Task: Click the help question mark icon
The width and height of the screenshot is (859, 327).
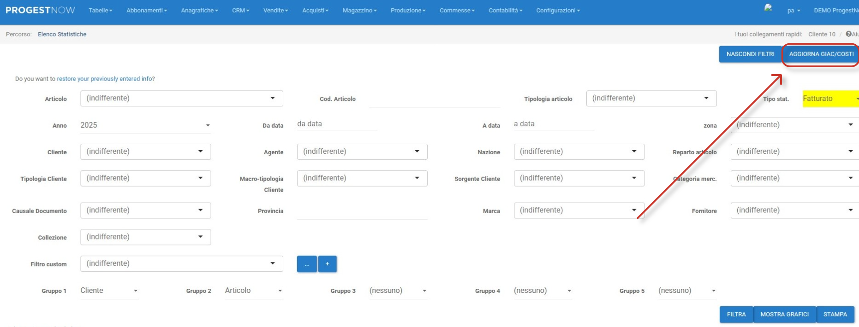Action: click(x=848, y=34)
